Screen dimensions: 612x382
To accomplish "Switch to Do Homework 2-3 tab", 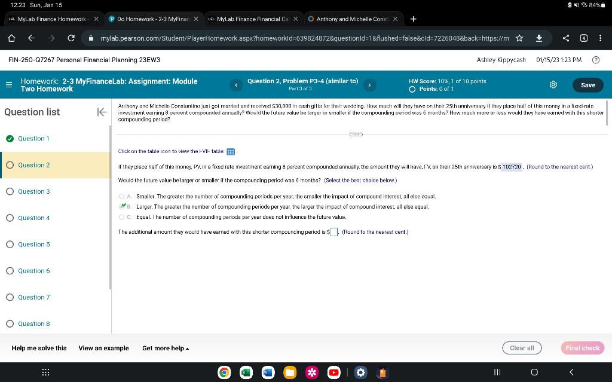I will pyautogui.click(x=154, y=19).
